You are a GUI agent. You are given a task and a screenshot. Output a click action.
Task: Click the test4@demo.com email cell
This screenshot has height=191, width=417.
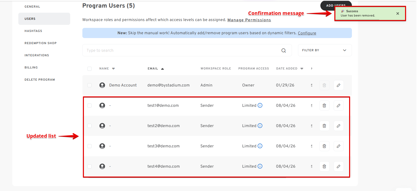point(163,166)
